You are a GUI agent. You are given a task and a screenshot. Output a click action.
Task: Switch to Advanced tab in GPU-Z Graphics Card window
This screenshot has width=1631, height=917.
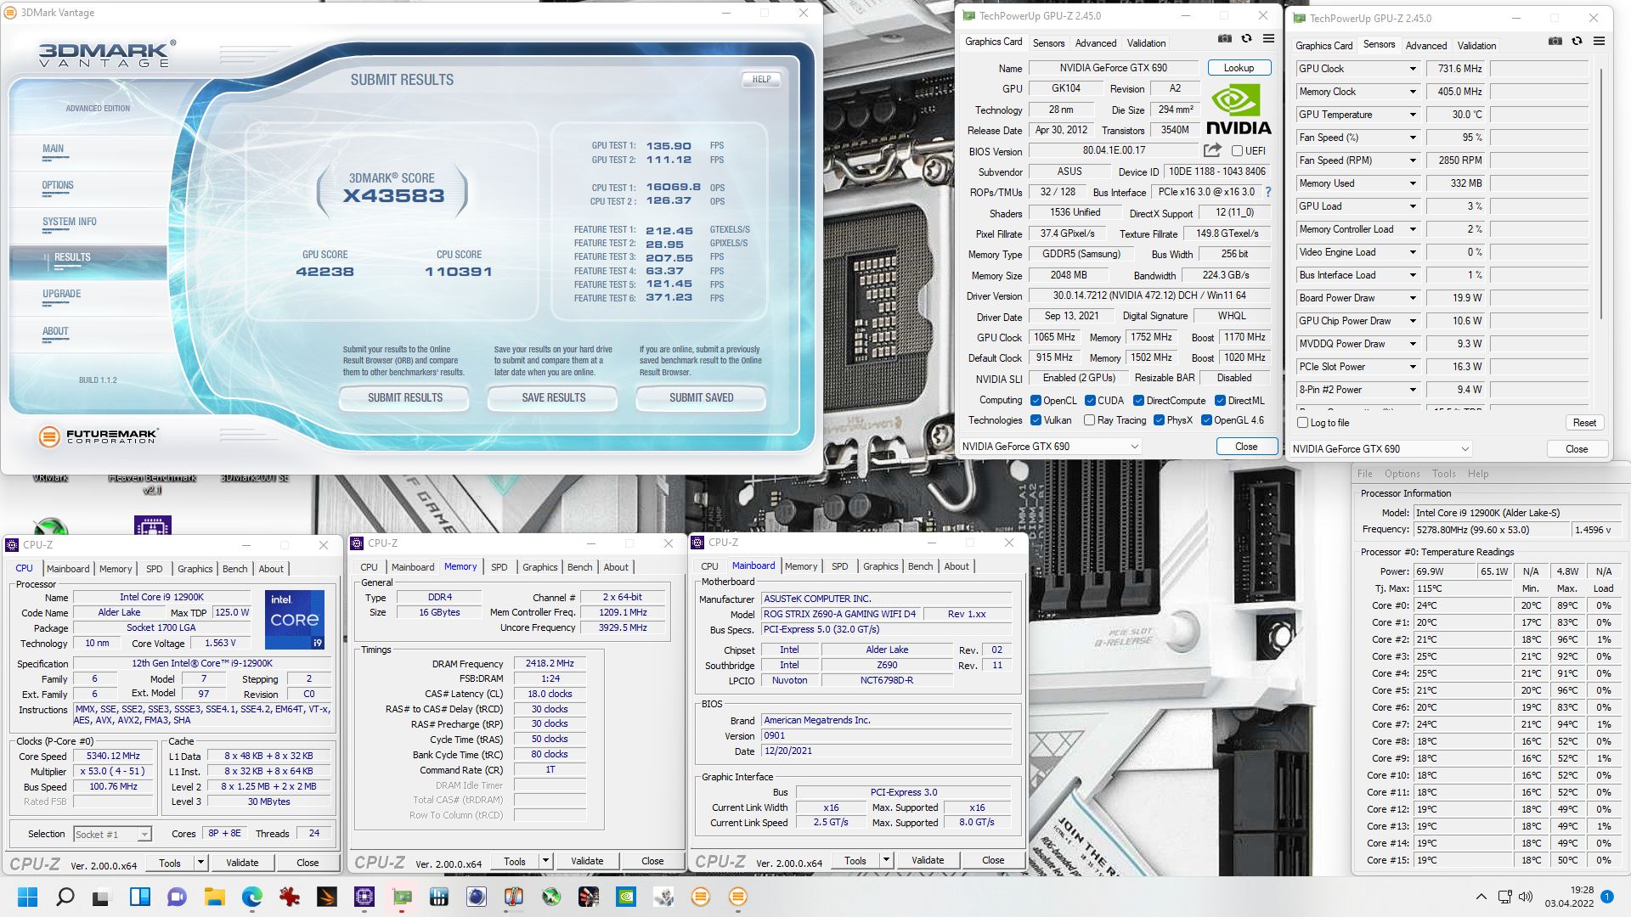(x=1096, y=43)
